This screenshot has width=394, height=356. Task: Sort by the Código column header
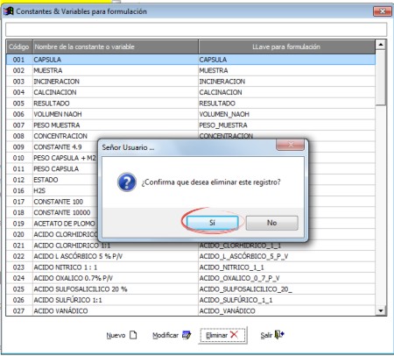coord(19,46)
